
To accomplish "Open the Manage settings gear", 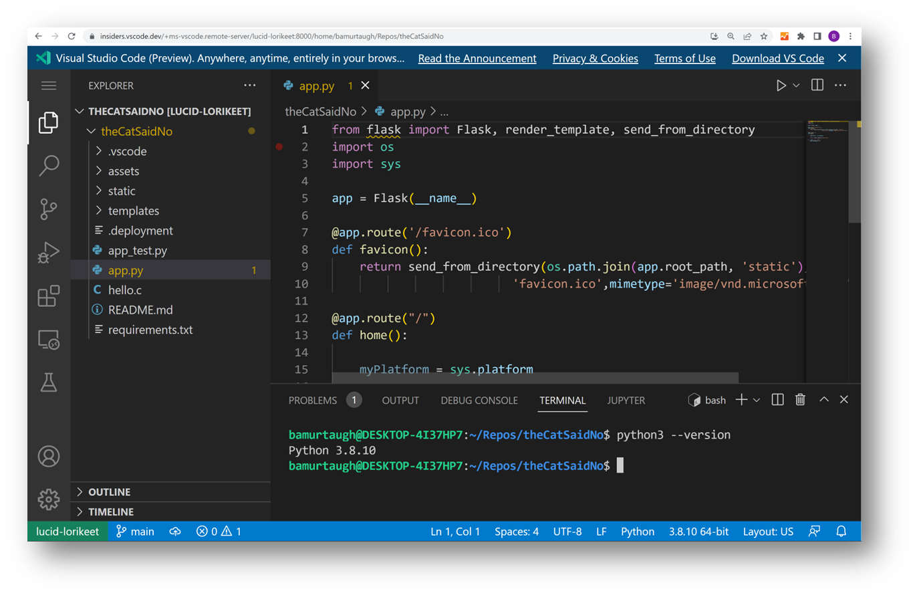I will pos(47,499).
